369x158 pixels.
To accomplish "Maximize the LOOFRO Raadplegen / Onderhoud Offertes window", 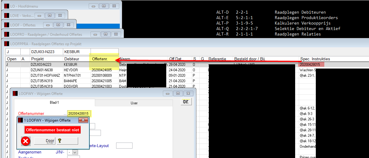I will (105, 34).
